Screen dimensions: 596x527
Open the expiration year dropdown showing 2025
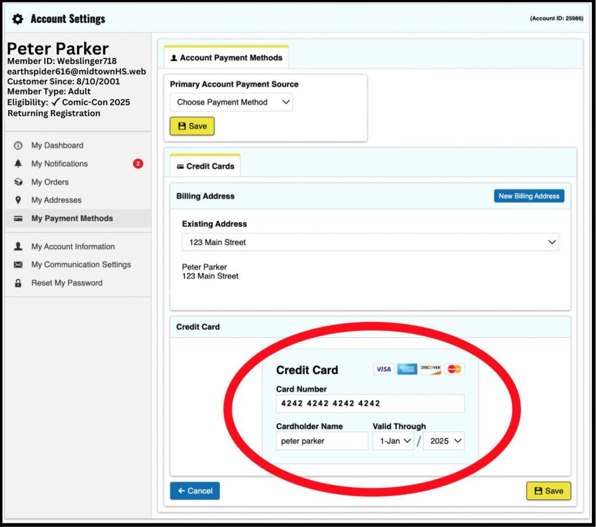coord(444,441)
